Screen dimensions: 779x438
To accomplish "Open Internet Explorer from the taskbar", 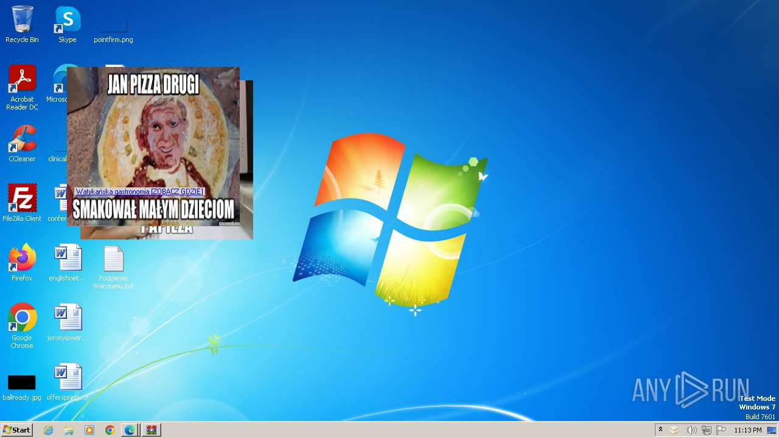I will (49, 430).
